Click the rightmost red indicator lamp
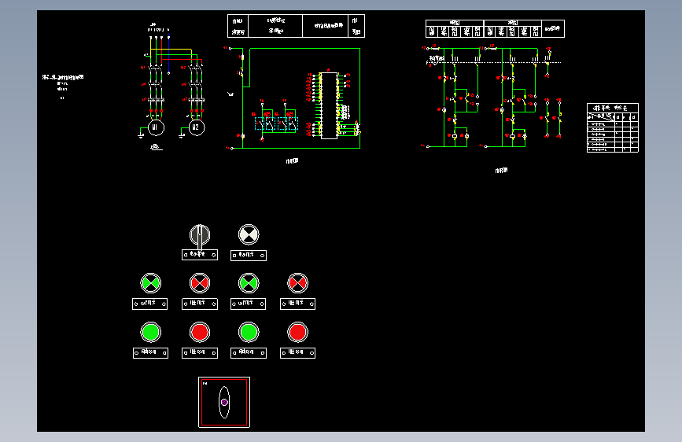The image size is (682, 442). click(297, 283)
